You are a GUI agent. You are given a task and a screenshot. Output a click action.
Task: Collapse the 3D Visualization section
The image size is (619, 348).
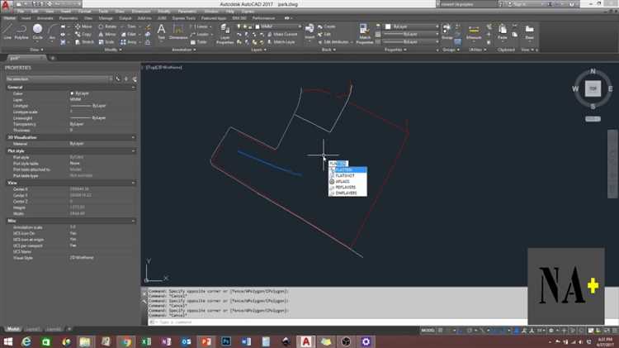point(133,137)
